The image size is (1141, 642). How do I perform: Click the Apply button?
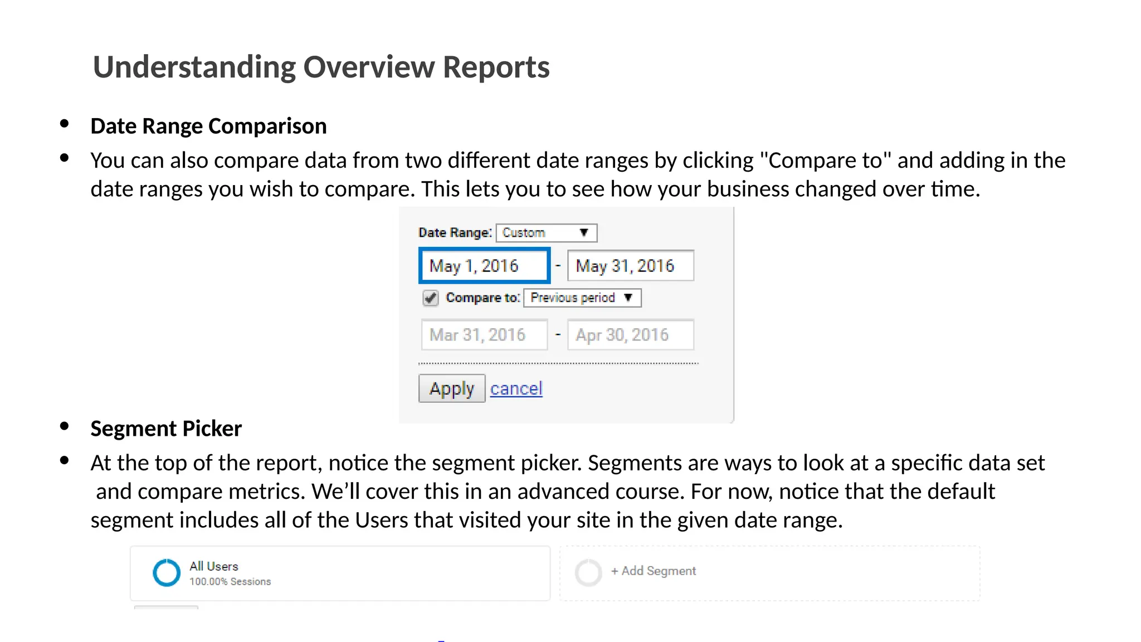click(452, 388)
